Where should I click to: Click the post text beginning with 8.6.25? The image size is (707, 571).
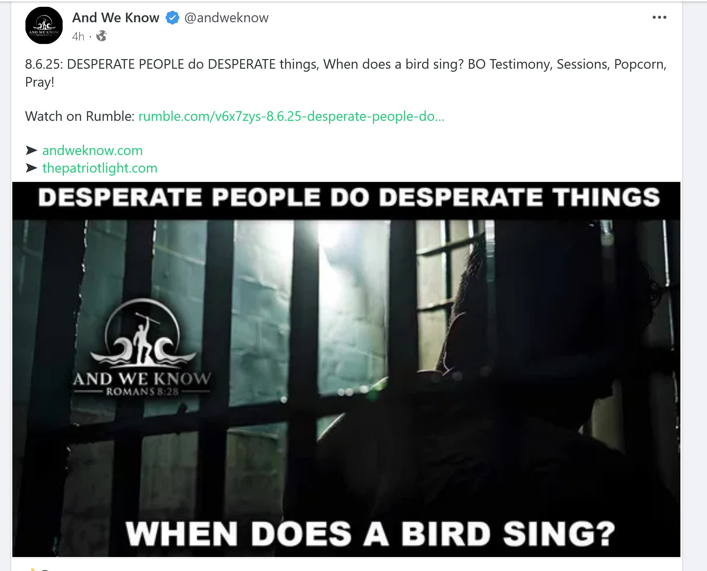pyautogui.click(x=346, y=73)
